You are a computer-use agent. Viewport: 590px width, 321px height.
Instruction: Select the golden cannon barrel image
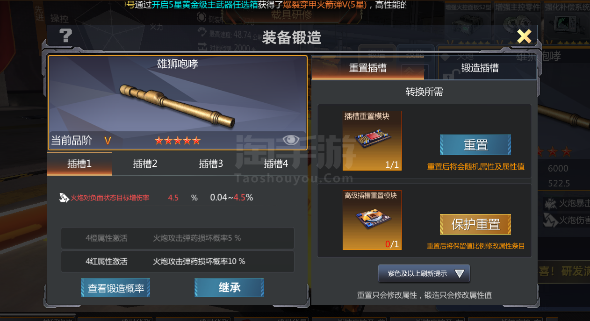(x=178, y=106)
